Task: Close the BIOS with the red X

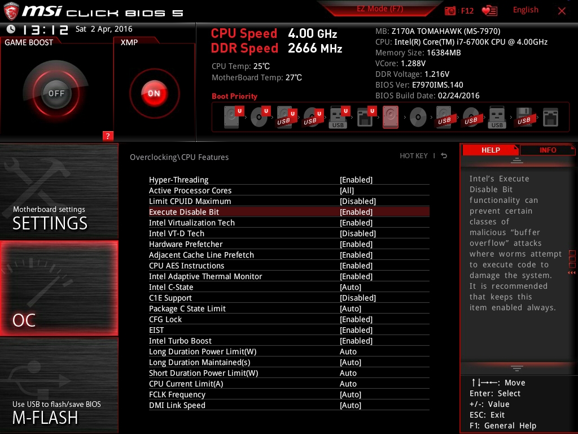Action: (x=562, y=11)
